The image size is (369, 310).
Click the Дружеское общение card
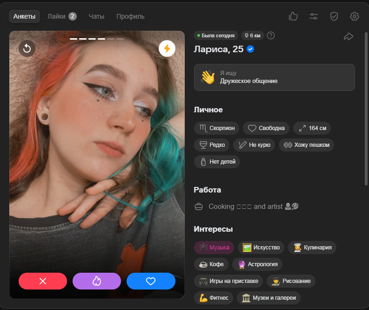tap(275, 77)
